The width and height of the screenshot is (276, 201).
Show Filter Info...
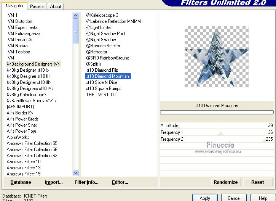tap(86, 182)
